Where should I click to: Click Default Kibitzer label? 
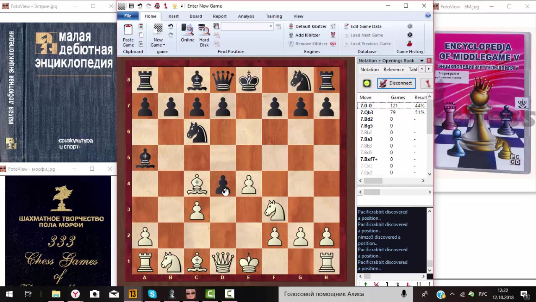coord(311,26)
